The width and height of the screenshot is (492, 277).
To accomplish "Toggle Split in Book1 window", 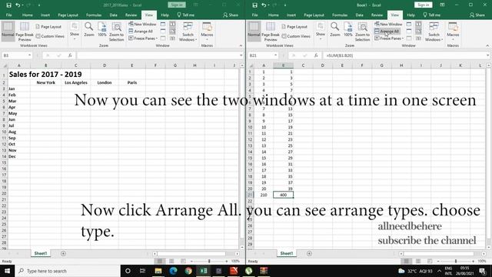I will coord(409,24).
